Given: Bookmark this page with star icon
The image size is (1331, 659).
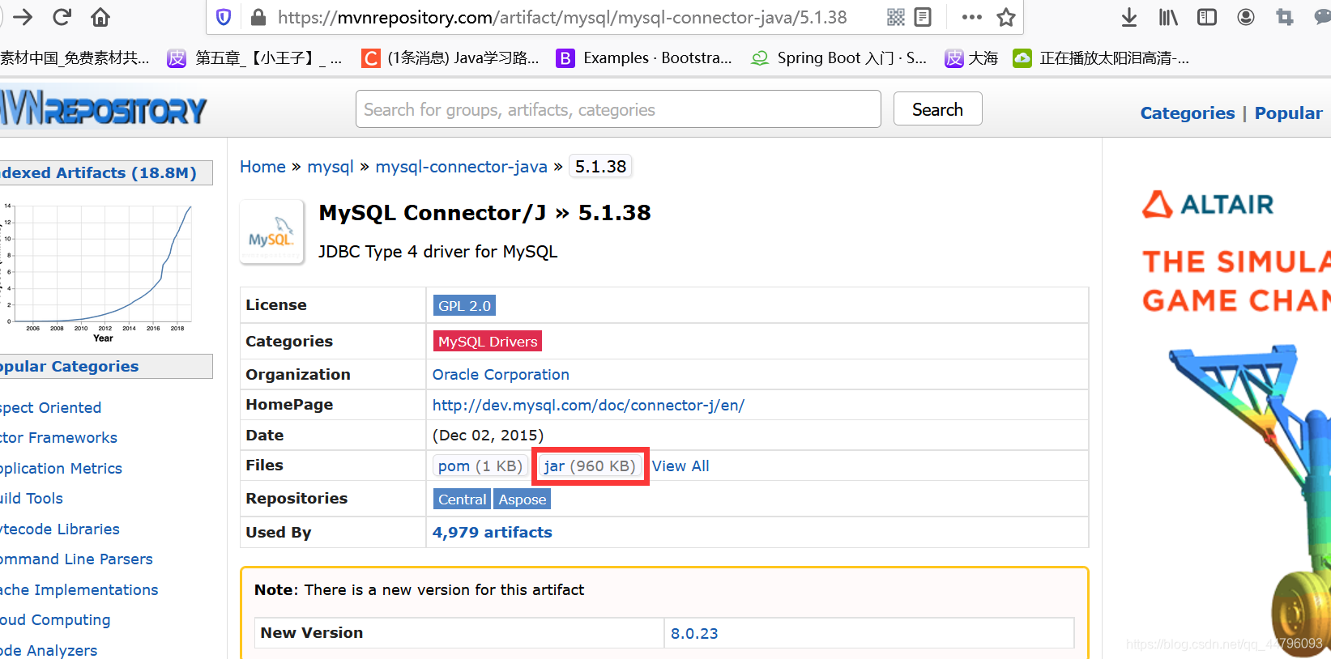Looking at the screenshot, I should [1006, 17].
